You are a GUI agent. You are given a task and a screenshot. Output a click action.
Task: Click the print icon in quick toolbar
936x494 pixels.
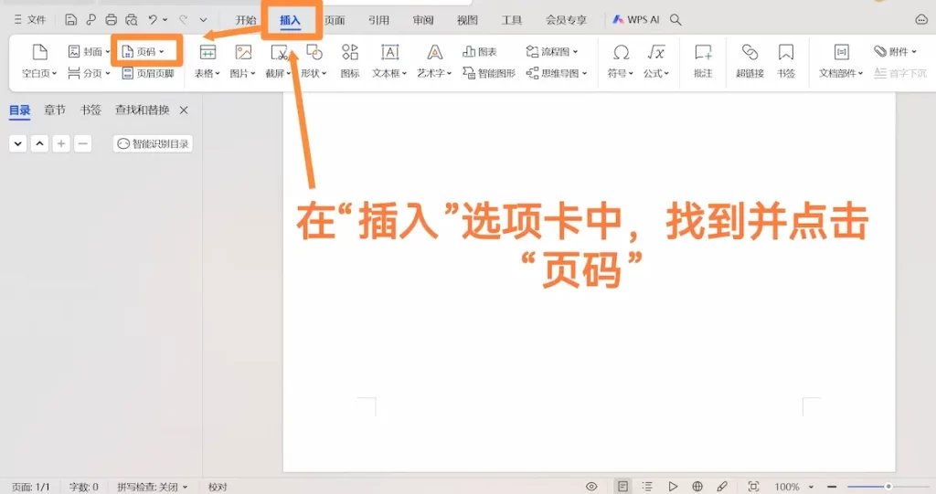[x=111, y=20]
